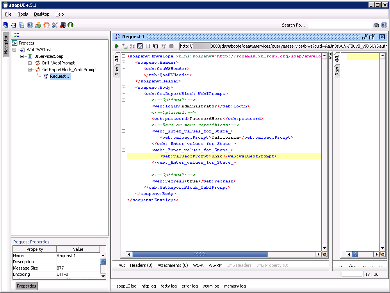Click the Projects root icon in navigator
This screenshot has height=293, width=390.
14,43
